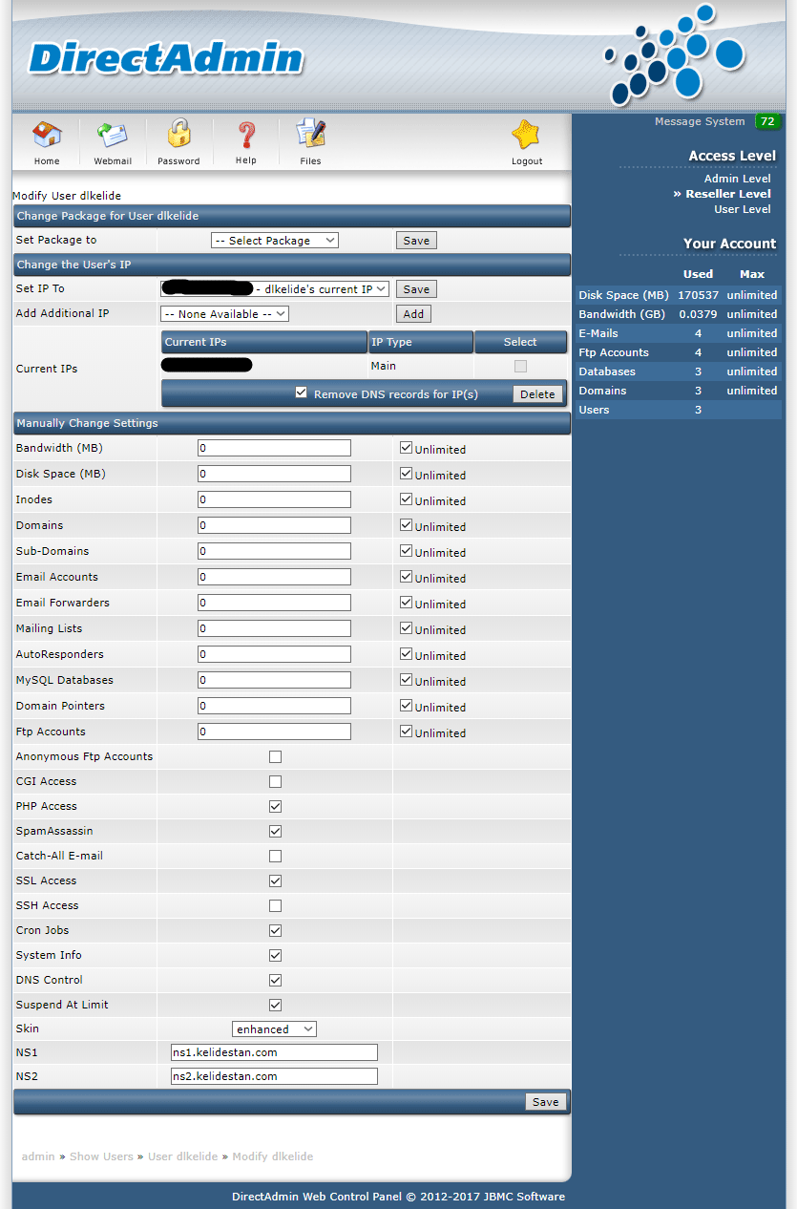Toggle System Info checkbox
Image resolution: width=797 pixels, height=1209 pixels.
click(275, 955)
